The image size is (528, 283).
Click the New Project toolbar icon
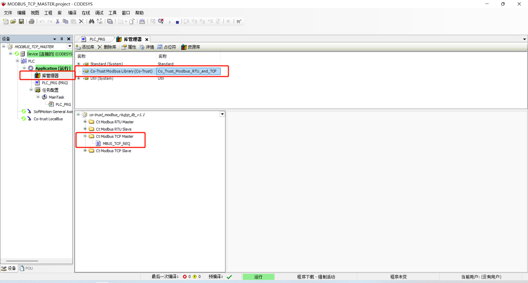pyautogui.click(x=5, y=21)
